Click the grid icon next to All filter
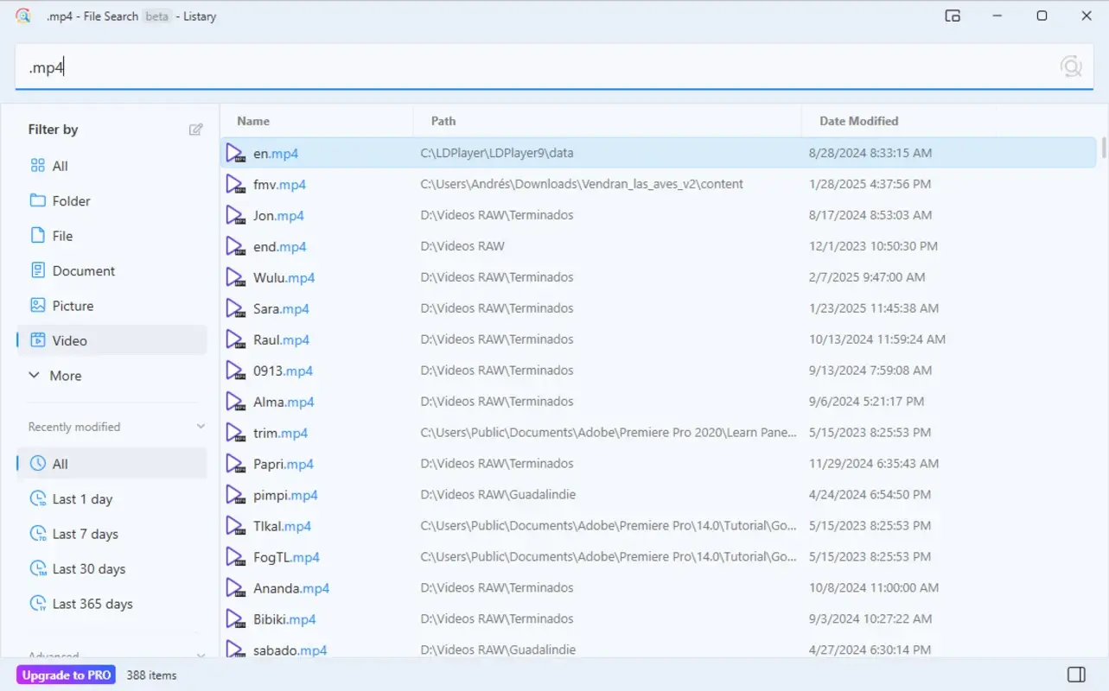This screenshot has width=1109, height=691. [x=36, y=165]
